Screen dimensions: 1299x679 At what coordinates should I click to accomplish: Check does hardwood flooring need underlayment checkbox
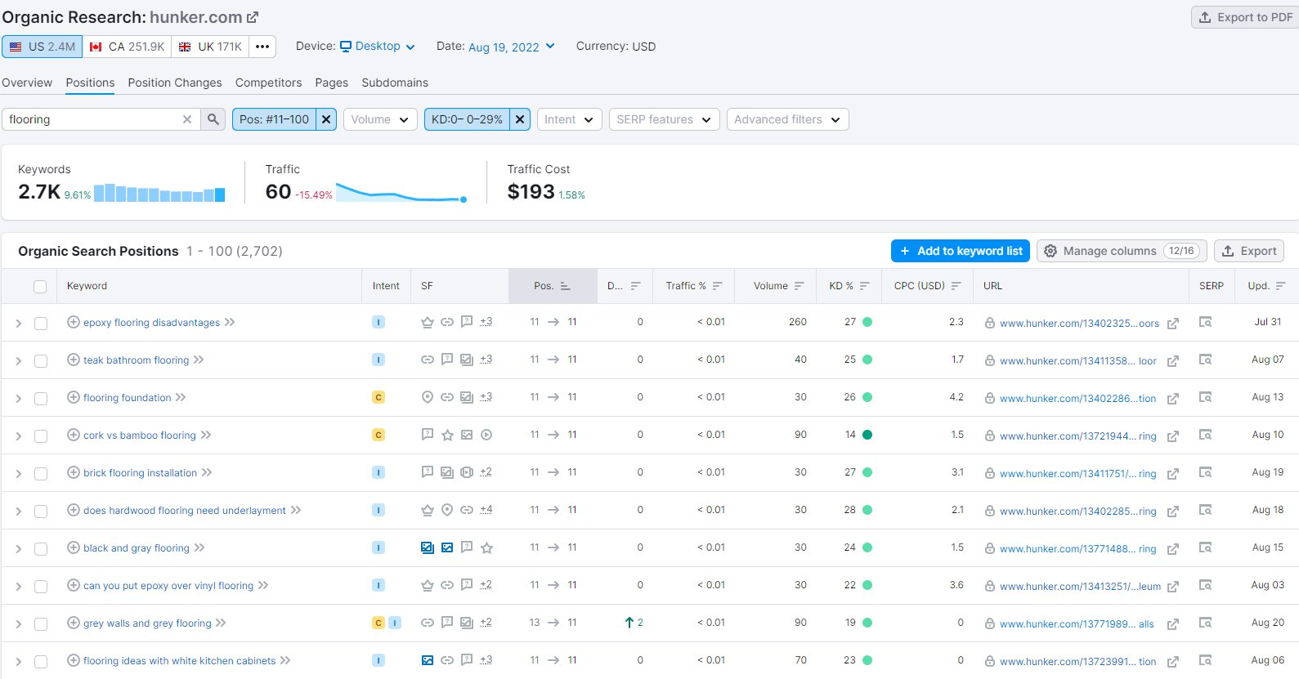[x=41, y=511]
